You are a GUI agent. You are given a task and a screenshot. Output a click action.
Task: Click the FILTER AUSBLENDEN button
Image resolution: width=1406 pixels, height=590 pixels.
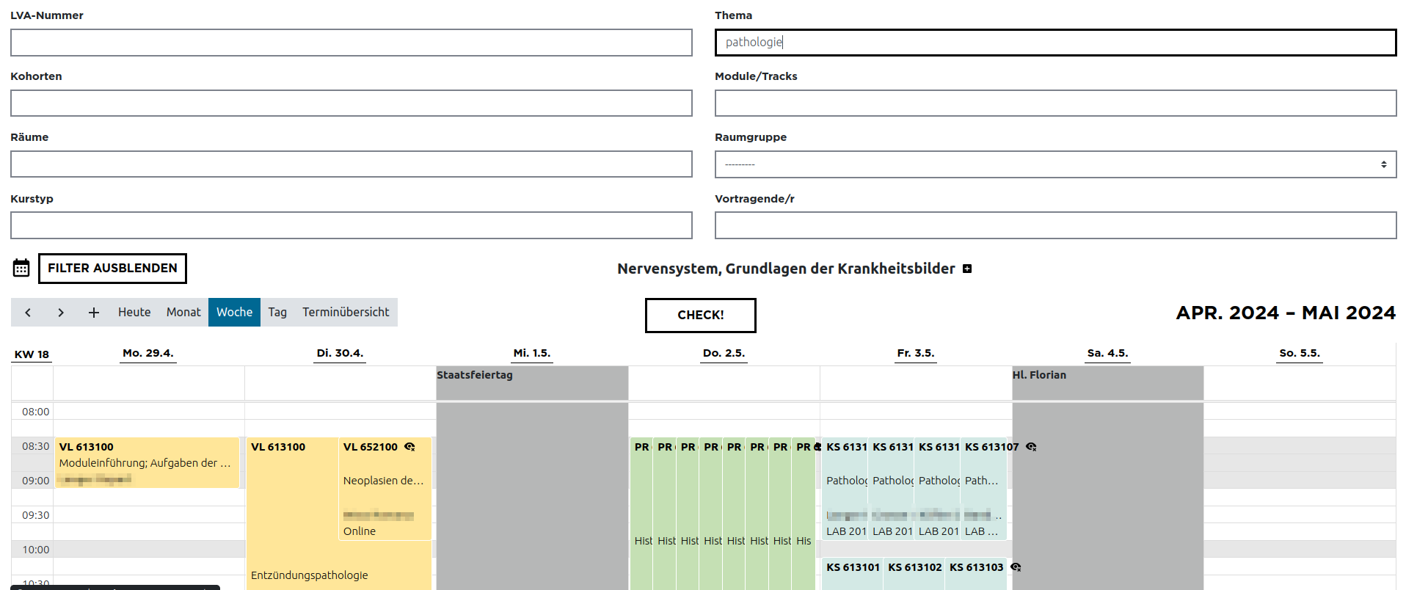[112, 269]
